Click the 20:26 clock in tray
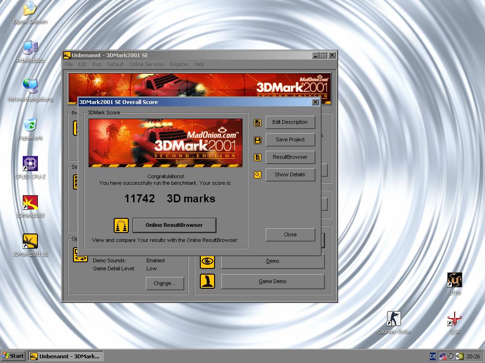The width and height of the screenshot is (485, 363). coord(473,356)
